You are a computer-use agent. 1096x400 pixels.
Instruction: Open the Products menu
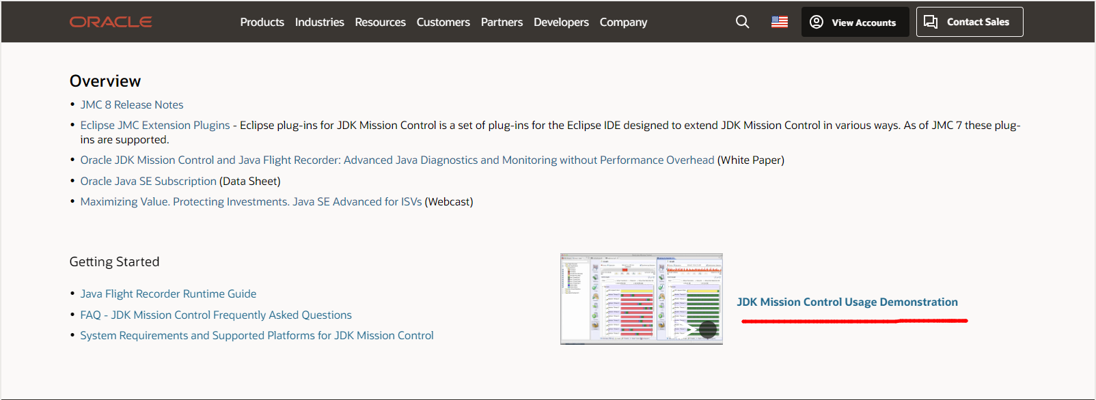tap(262, 22)
